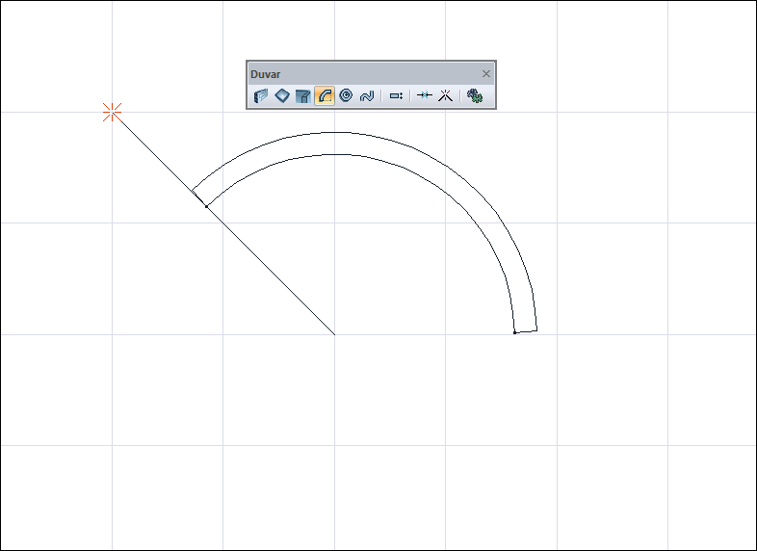Click the short end cap at arc's right end
This screenshot has width=757, height=551.
pos(526,331)
